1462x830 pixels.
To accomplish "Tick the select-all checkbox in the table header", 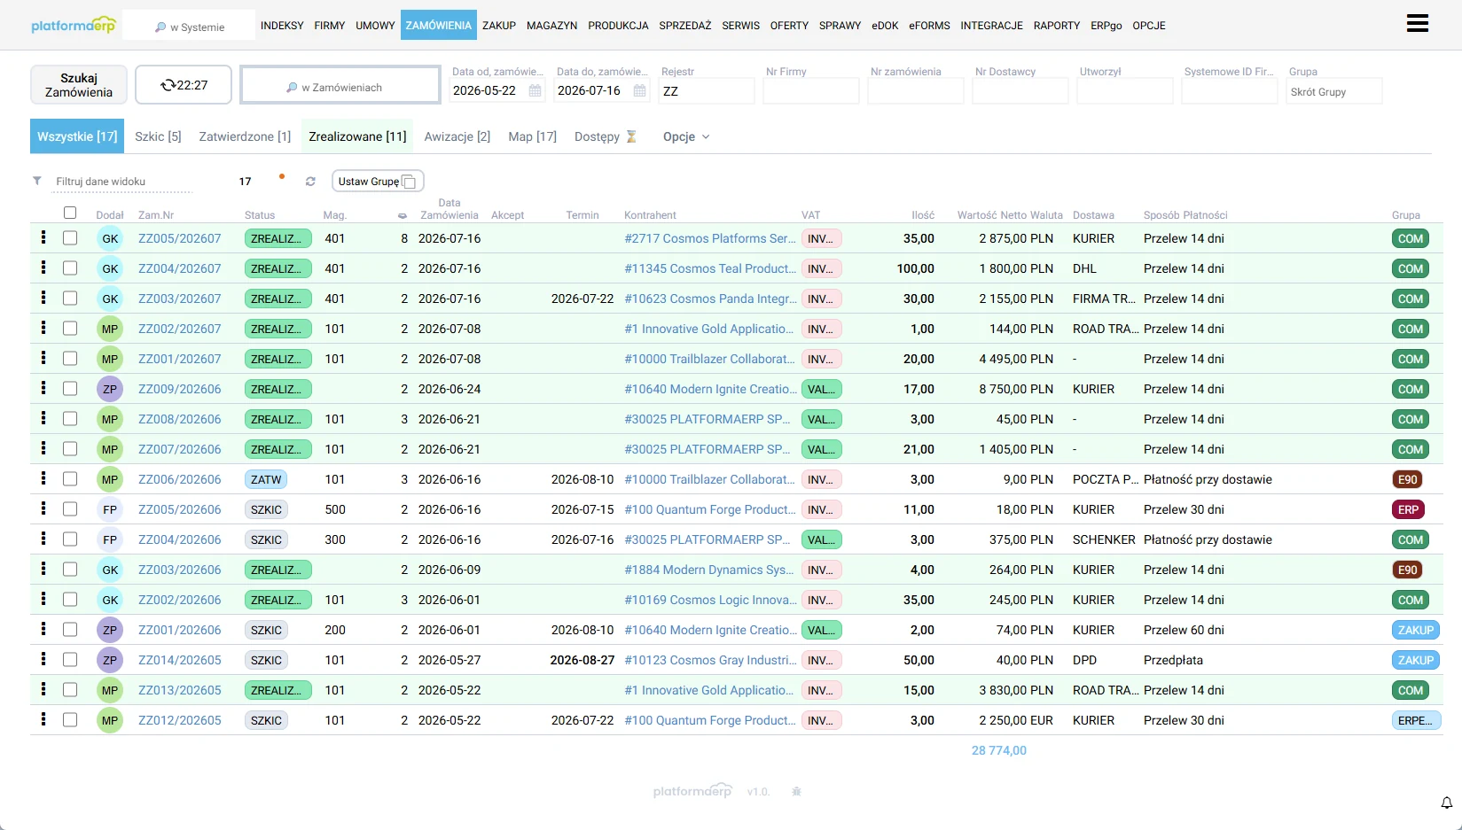I will [x=70, y=213].
